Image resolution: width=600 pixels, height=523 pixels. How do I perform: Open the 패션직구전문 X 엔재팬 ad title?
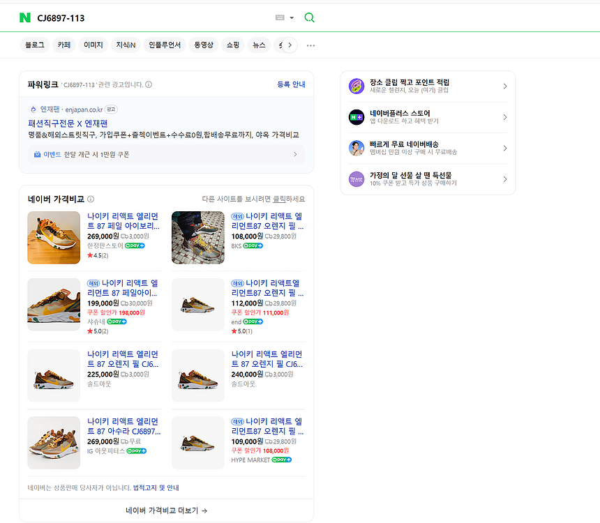68,123
